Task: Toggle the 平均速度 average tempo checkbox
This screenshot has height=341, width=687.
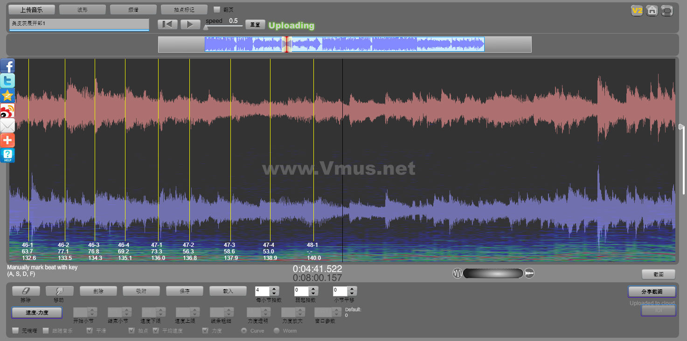Action: pos(156,331)
